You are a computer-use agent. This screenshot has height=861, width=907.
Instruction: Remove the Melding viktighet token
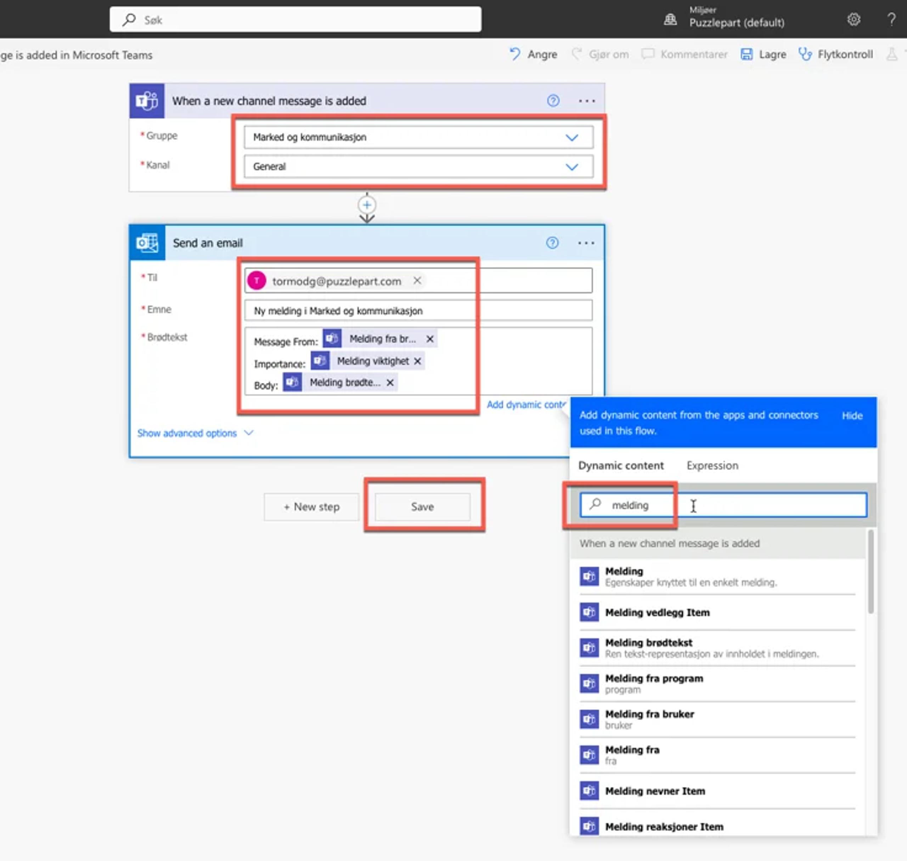point(417,361)
